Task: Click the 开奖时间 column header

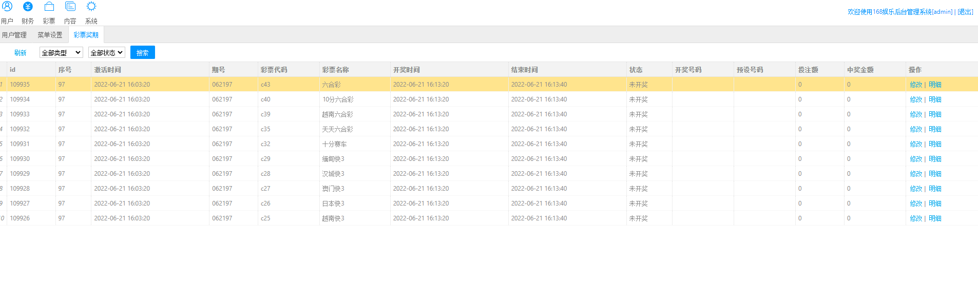Action: [407, 70]
